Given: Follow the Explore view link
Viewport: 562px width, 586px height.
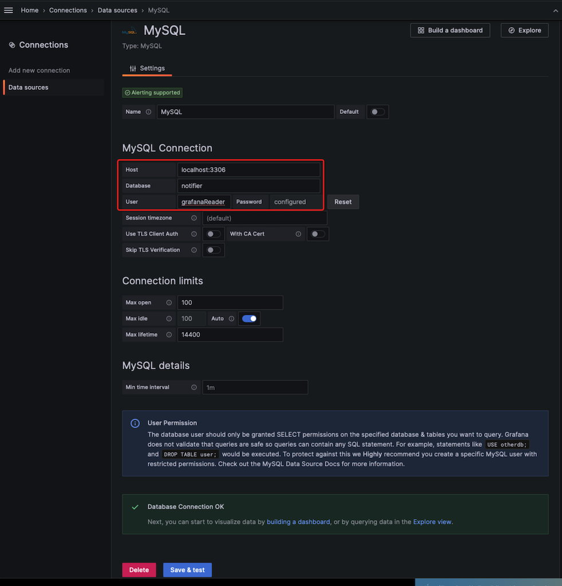Looking at the screenshot, I should pos(432,522).
